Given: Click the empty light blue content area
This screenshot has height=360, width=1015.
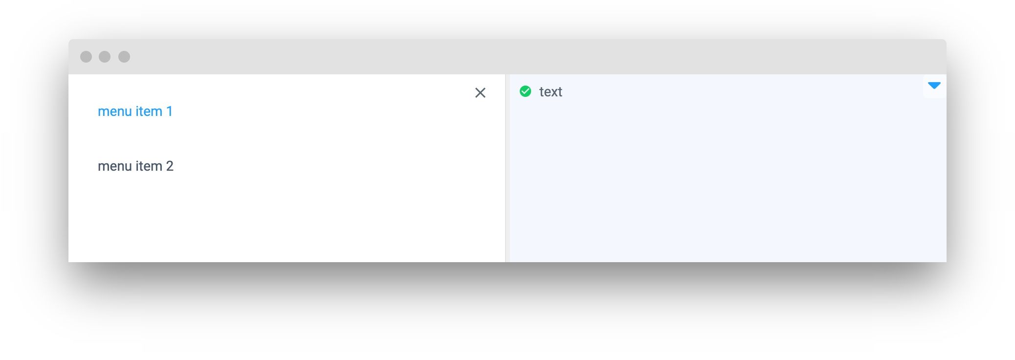Looking at the screenshot, I should (x=728, y=181).
